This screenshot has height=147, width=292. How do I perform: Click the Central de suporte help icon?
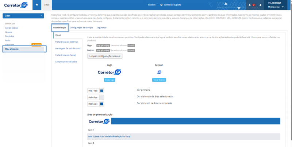click(161, 5)
